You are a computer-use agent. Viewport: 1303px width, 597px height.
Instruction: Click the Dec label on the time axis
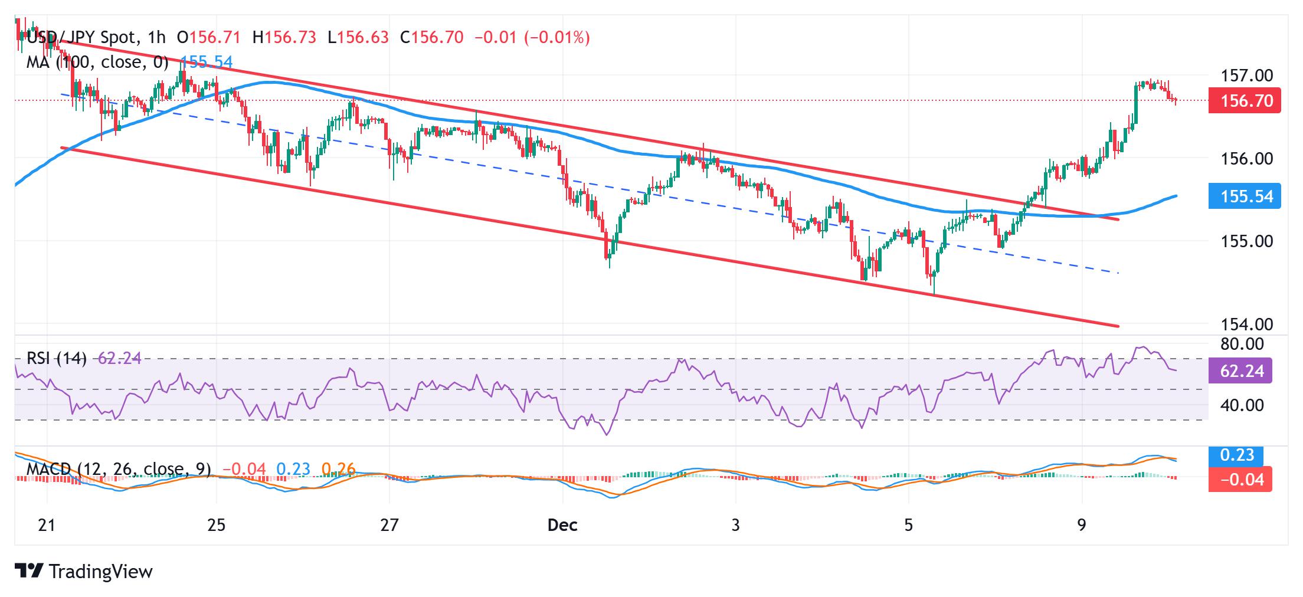(x=562, y=524)
